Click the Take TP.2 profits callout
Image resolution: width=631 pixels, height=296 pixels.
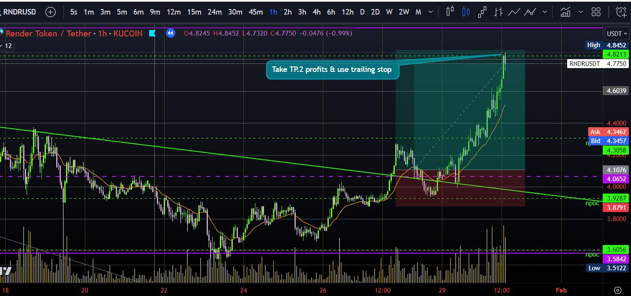[x=332, y=69]
